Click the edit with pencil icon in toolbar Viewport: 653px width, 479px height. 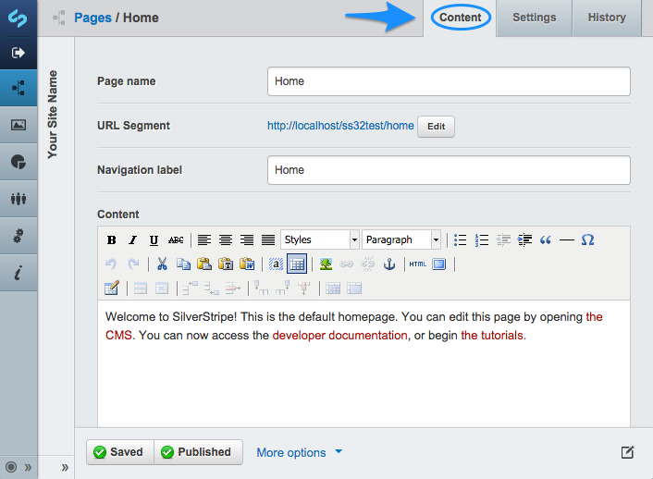(x=112, y=289)
